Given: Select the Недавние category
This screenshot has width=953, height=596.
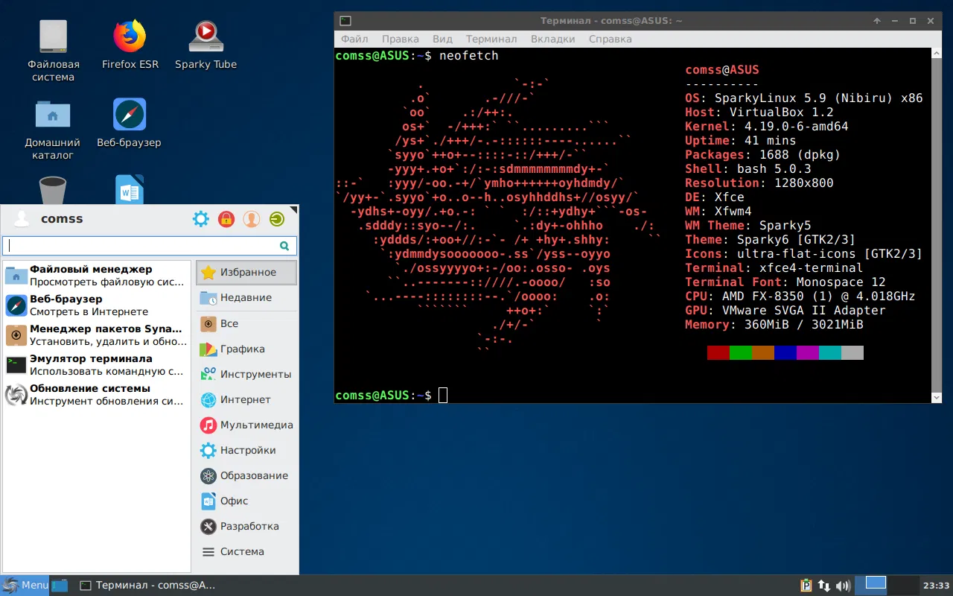Looking at the screenshot, I should point(246,298).
